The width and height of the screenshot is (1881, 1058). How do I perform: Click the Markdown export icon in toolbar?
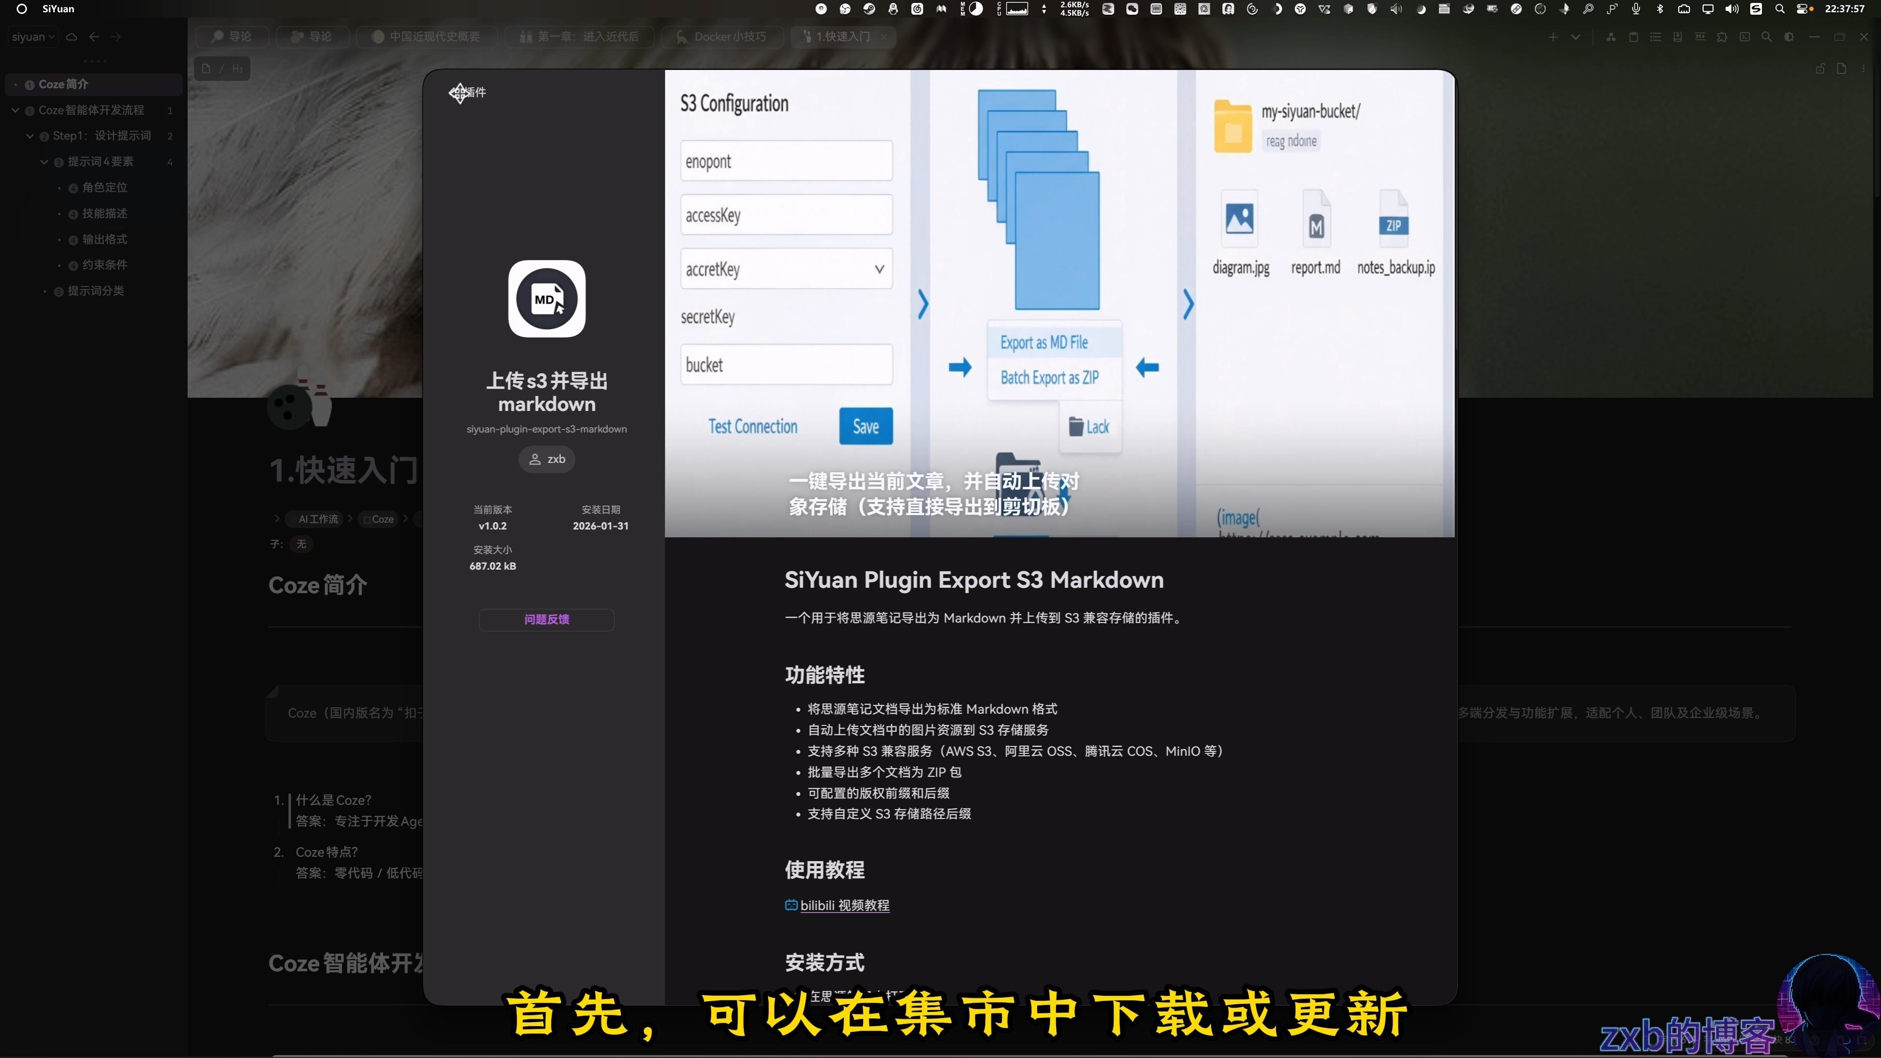click(1700, 37)
